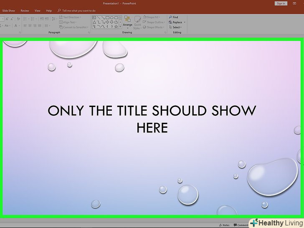This screenshot has width=304, height=228.
Task: Open the Add or Remove Columns dropdown
Action: (x=47, y=25)
